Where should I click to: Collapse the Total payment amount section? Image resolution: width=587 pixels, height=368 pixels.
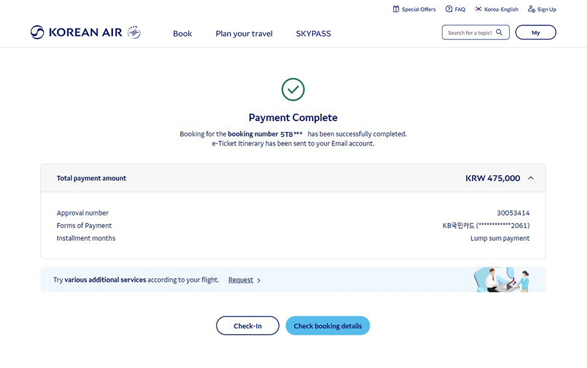click(x=530, y=178)
